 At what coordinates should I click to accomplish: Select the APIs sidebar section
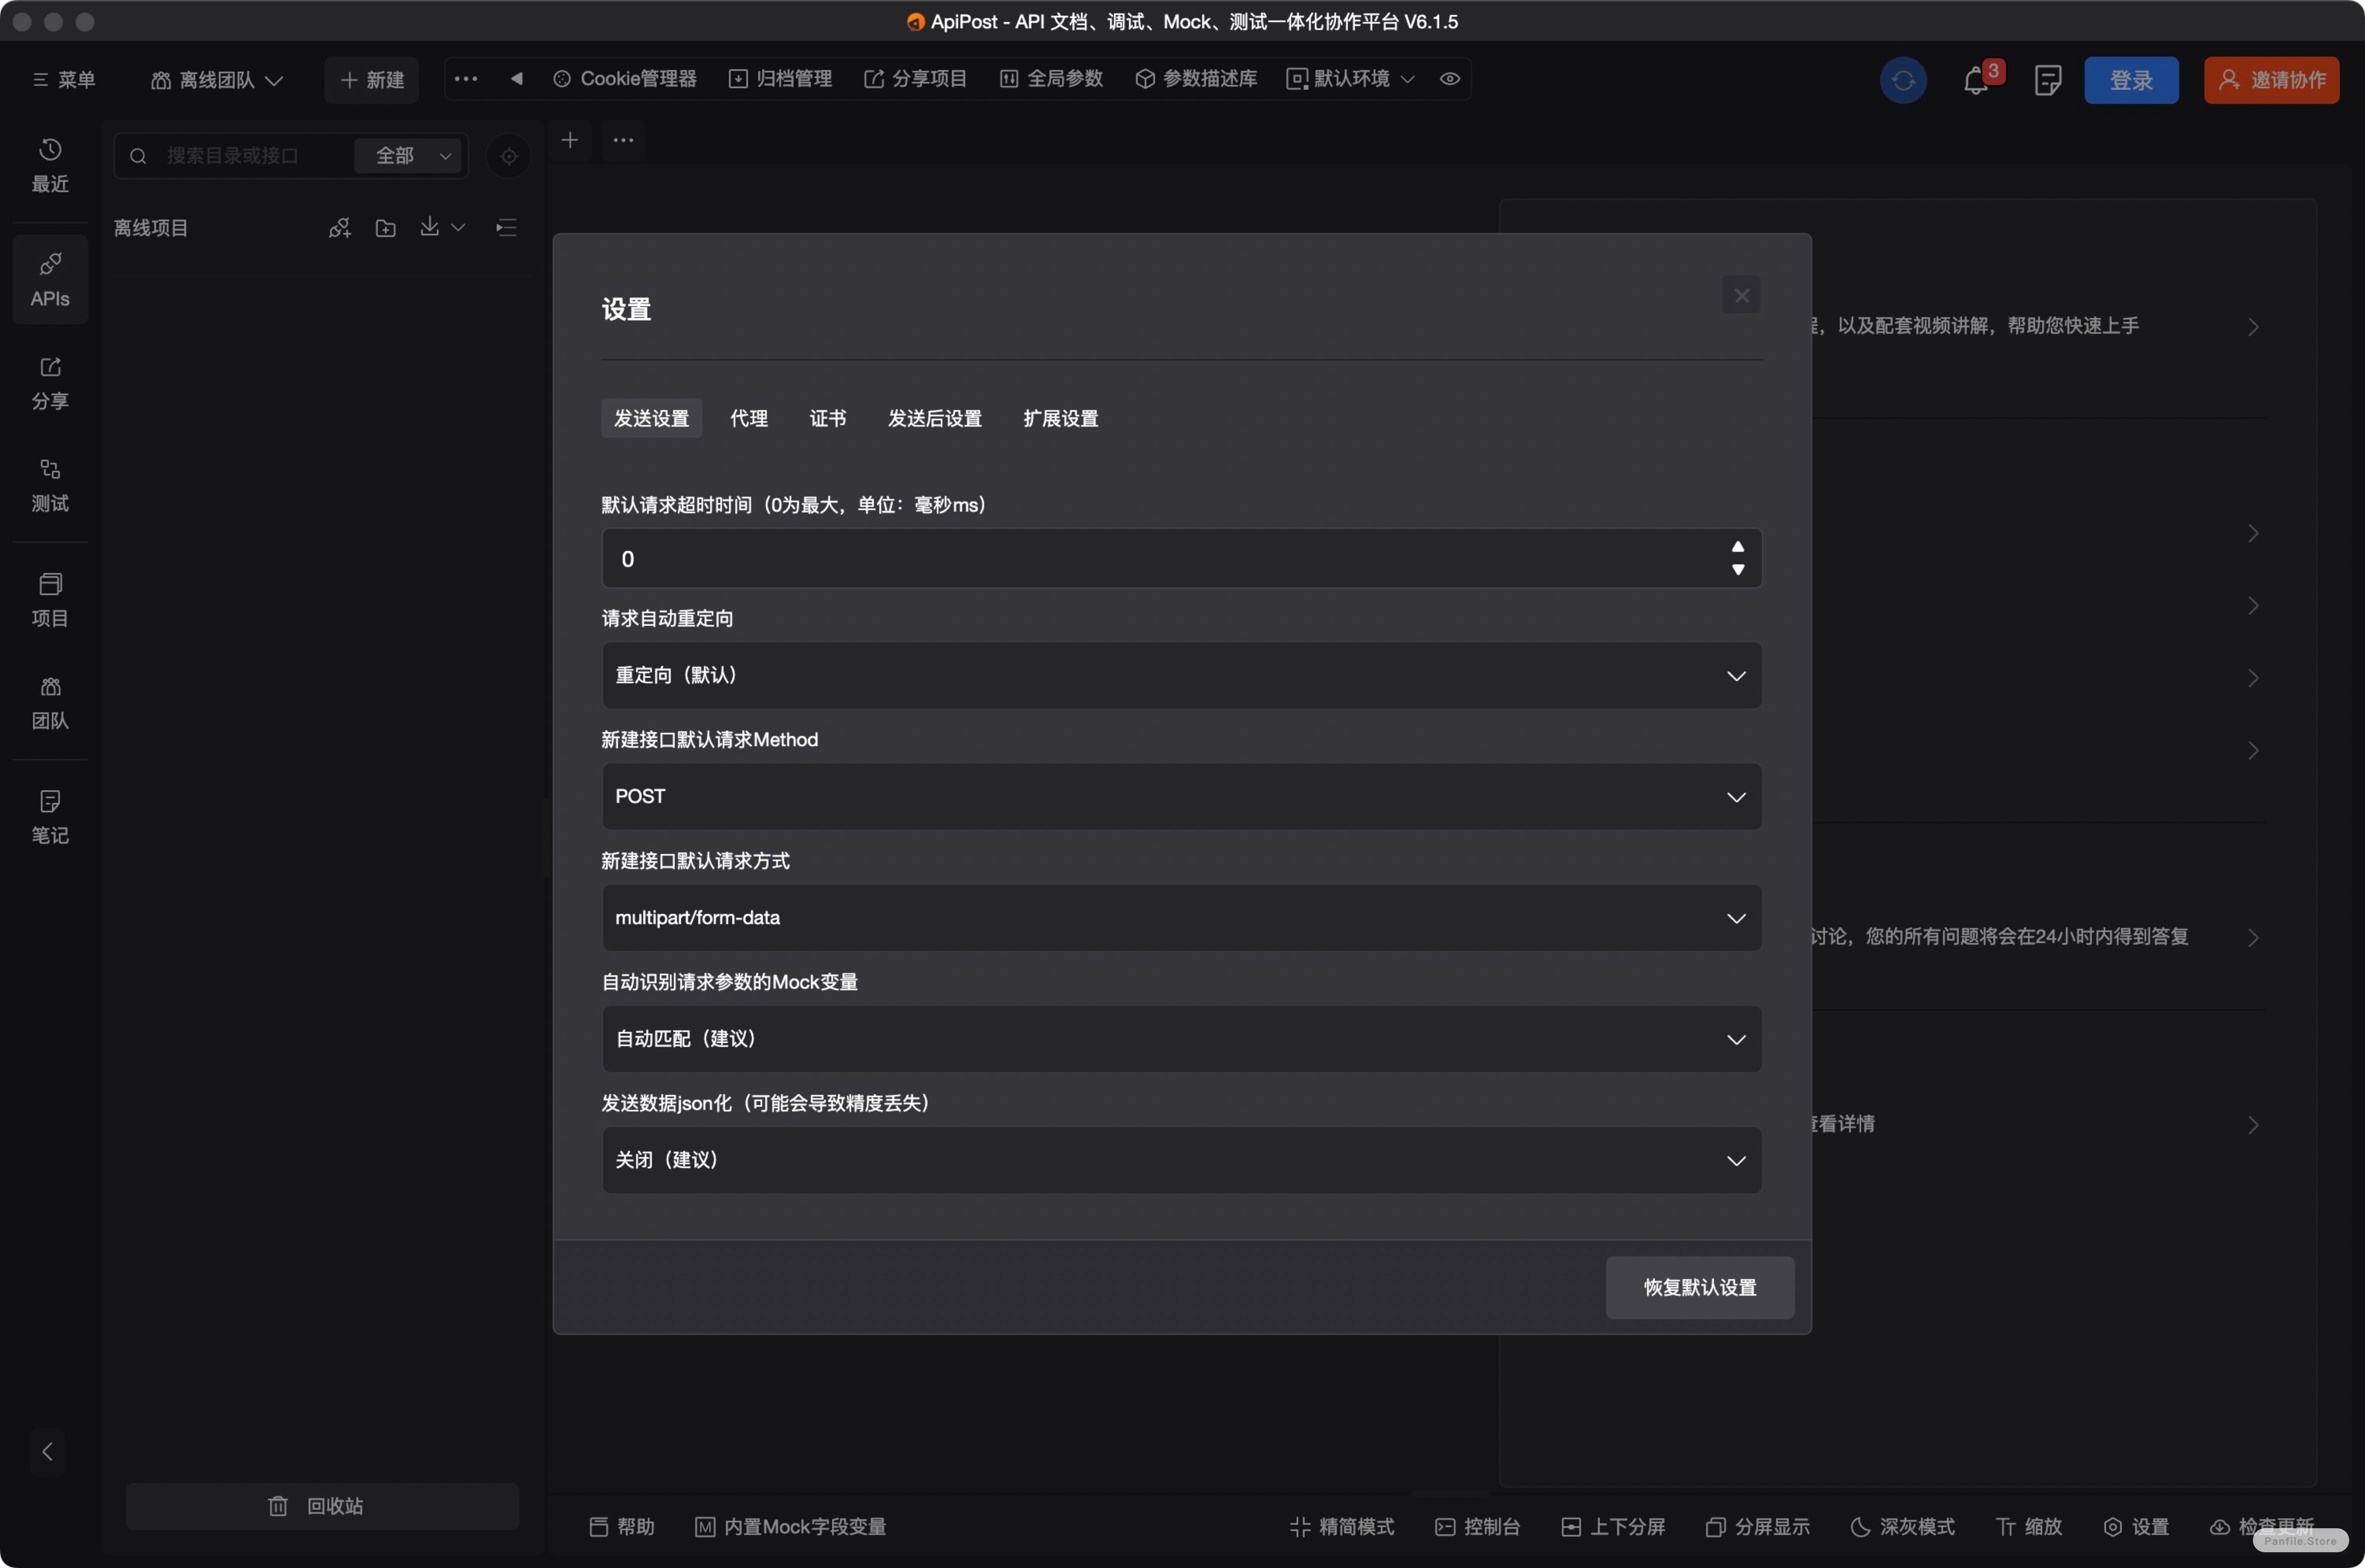[50, 280]
